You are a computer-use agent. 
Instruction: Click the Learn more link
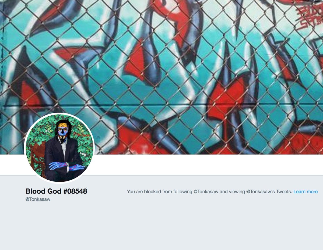coord(306,192)
